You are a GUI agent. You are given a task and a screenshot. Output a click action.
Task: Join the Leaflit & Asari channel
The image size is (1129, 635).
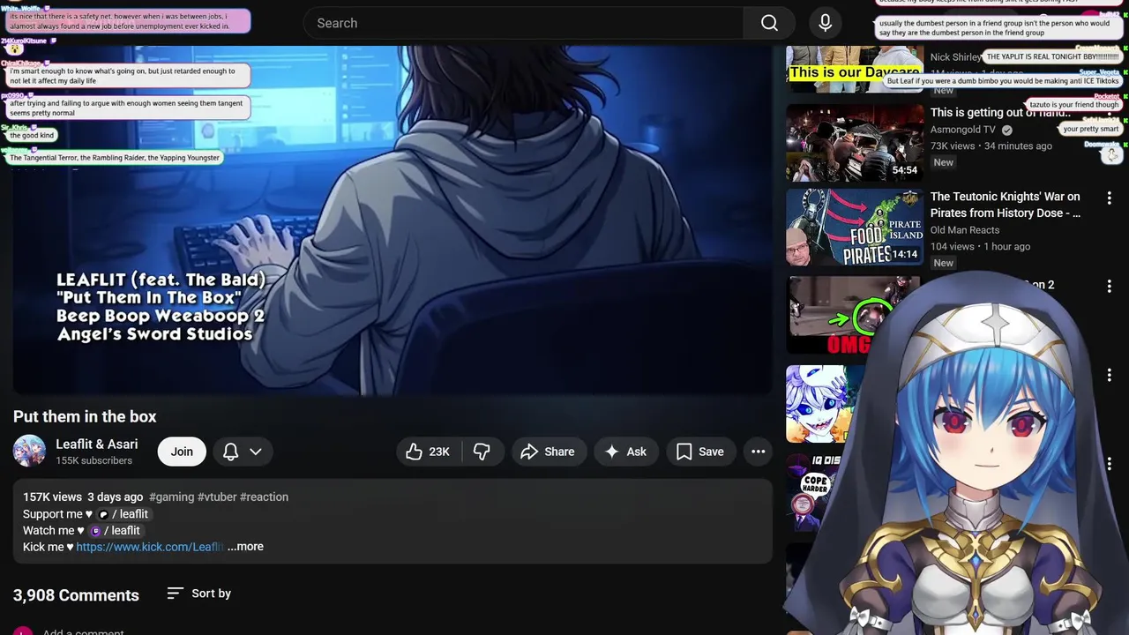click(182, 452)
